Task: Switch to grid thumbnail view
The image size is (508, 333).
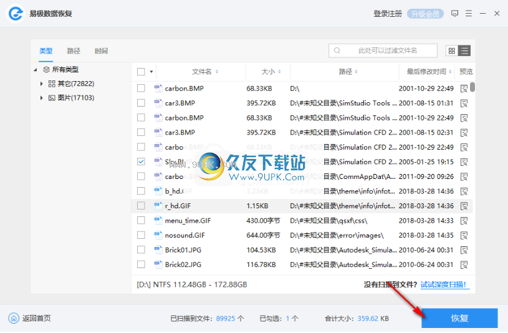Action: [x=452, y=51]
